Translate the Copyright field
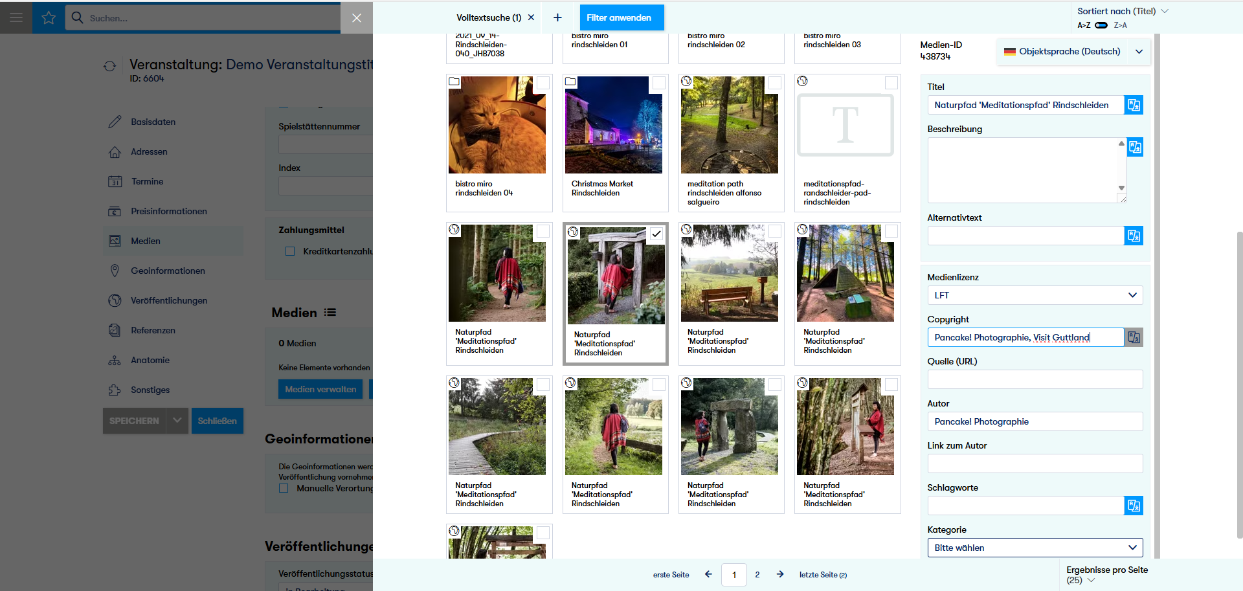This screenshot has height=591, width=1243. click(1134, 337)
